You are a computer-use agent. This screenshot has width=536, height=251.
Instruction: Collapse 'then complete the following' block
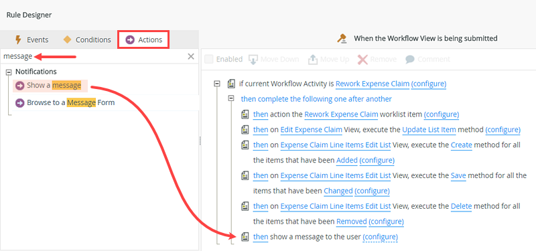tap(231, 98)
